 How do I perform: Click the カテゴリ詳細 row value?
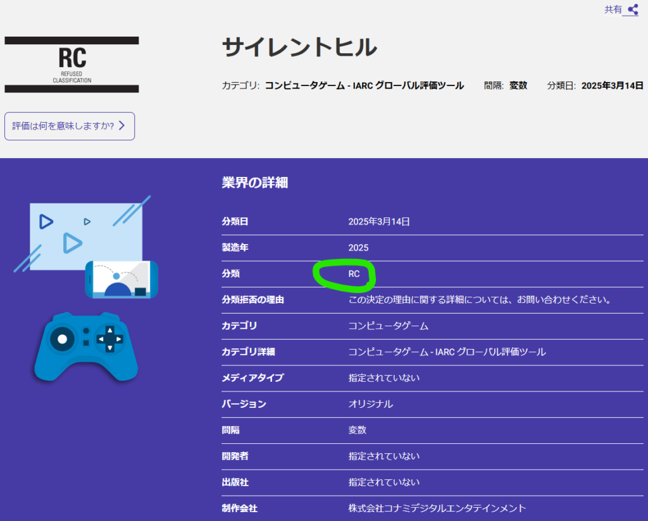(447, 352)
